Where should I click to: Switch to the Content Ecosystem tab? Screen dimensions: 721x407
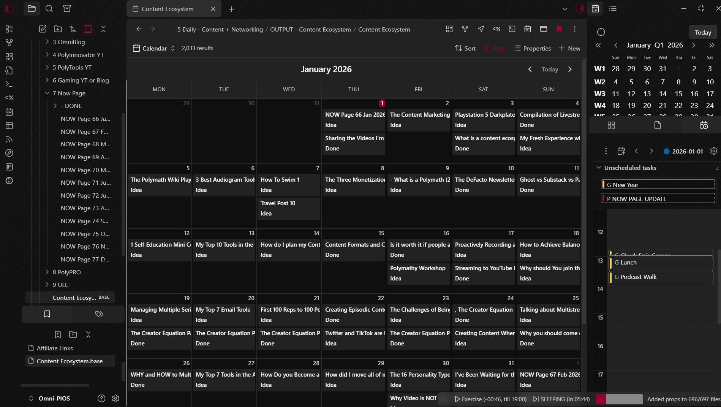(168, 9)
